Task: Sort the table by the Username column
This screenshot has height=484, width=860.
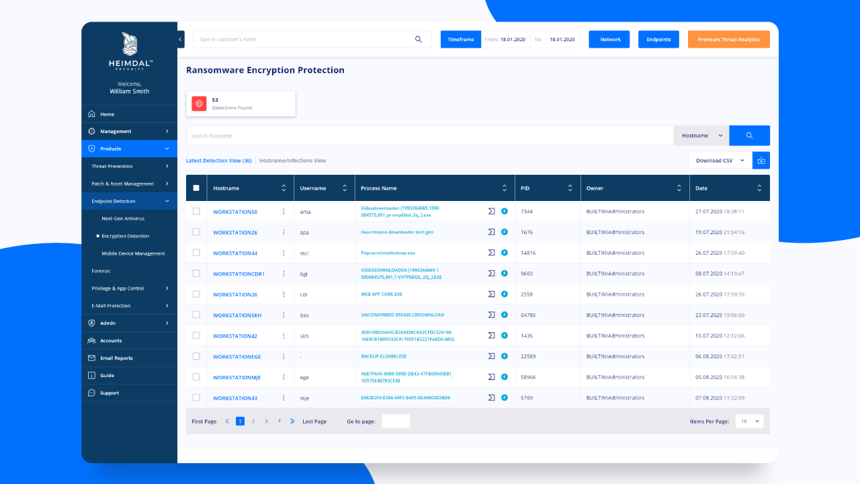Action: tap(345, 188)
